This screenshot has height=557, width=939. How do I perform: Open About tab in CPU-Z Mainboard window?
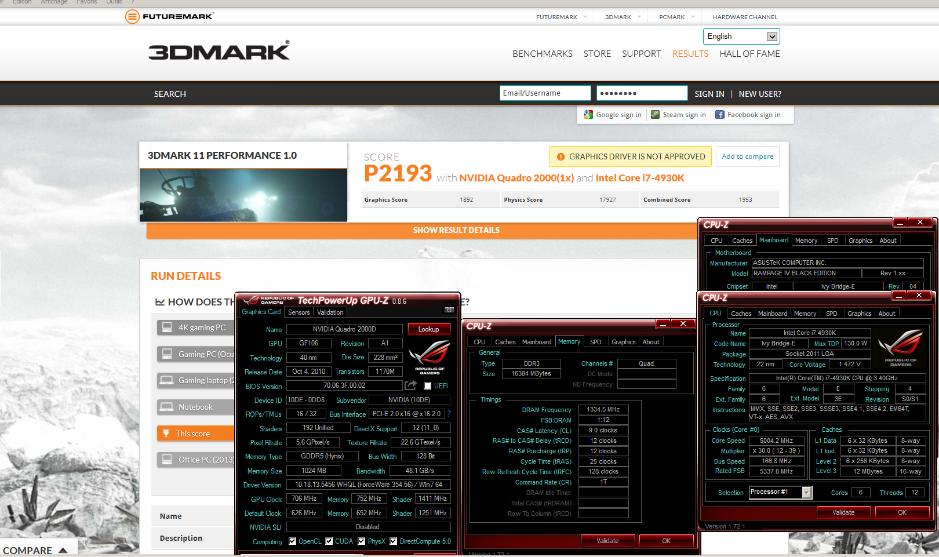tap(887, 241)
